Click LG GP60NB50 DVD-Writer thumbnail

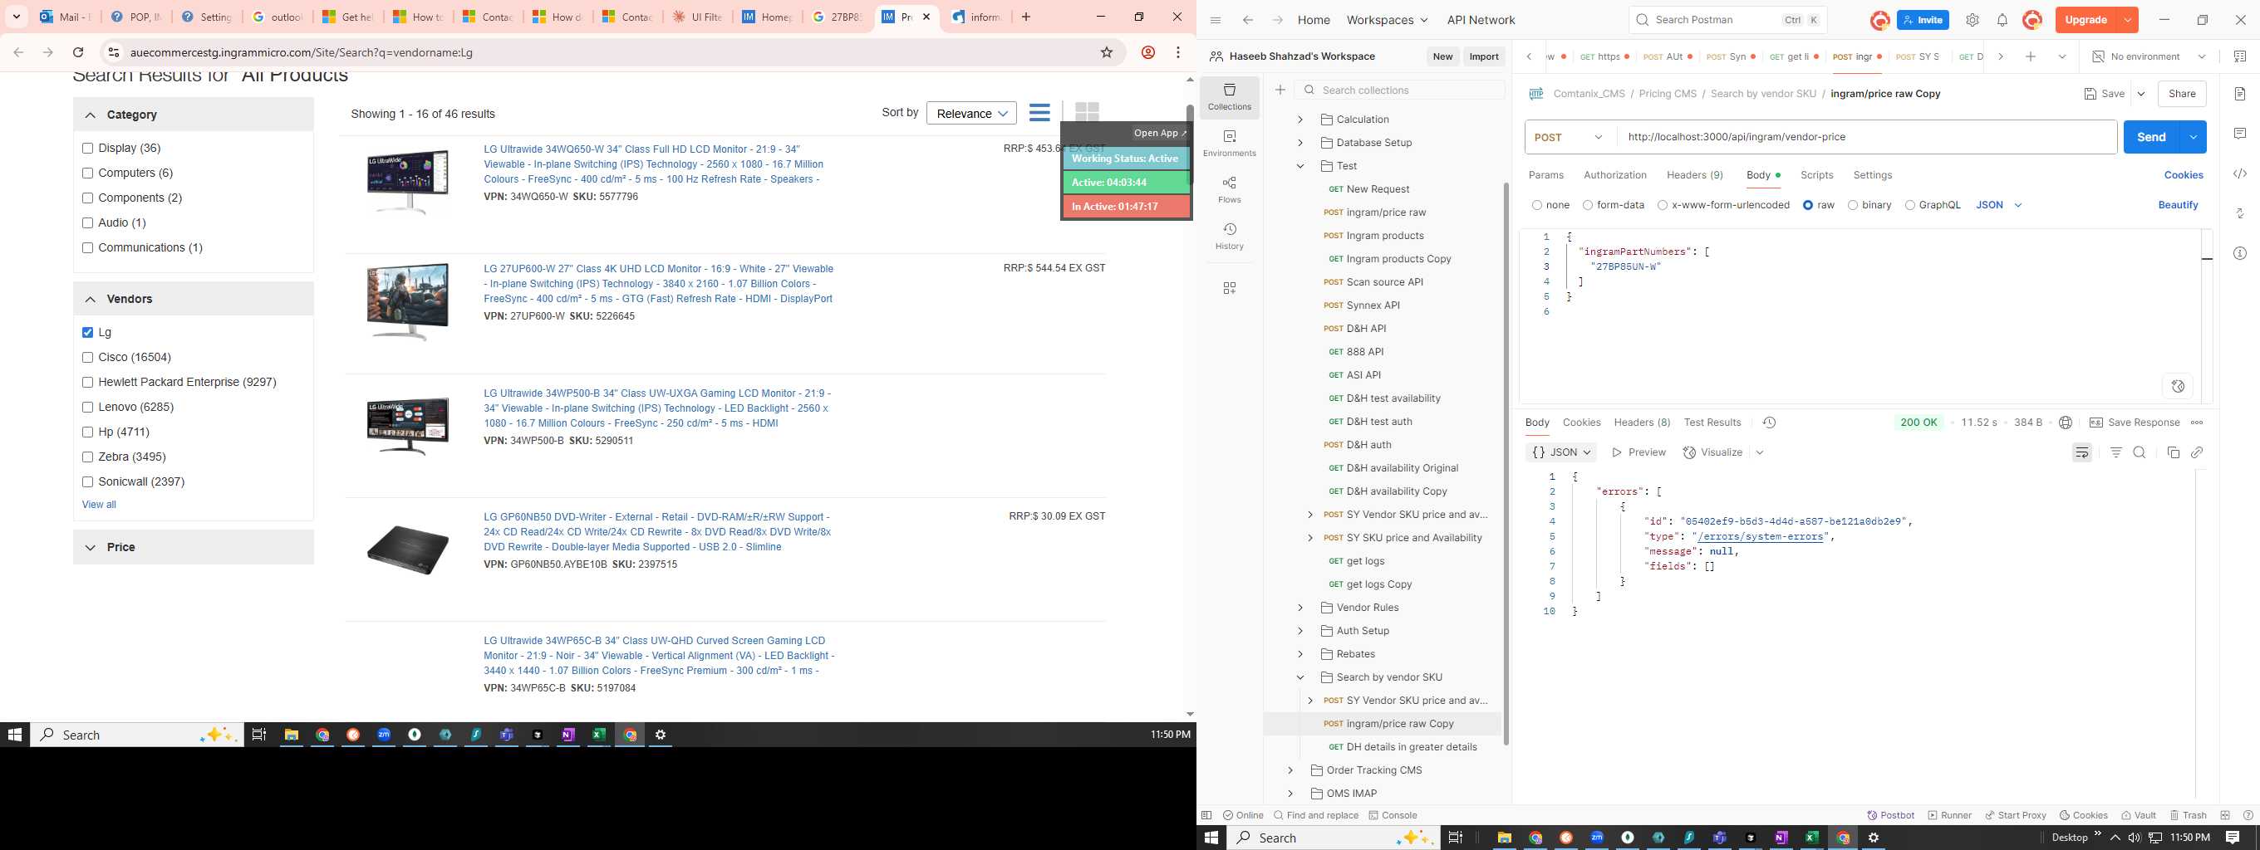[x=407, y=549]
